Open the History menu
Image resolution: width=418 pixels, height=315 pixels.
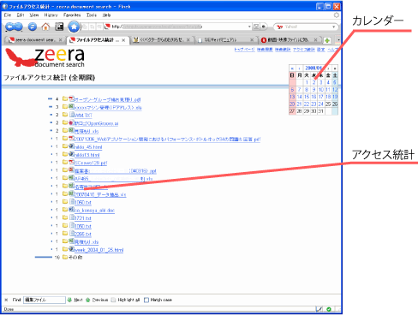[x=51, y=15]
